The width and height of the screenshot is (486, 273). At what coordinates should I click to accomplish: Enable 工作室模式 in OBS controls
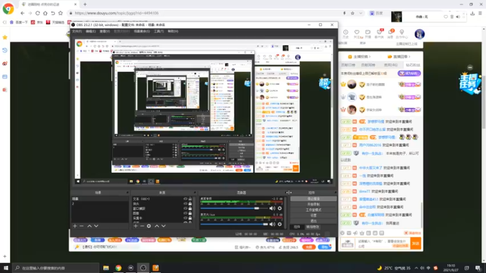(313, 210)
